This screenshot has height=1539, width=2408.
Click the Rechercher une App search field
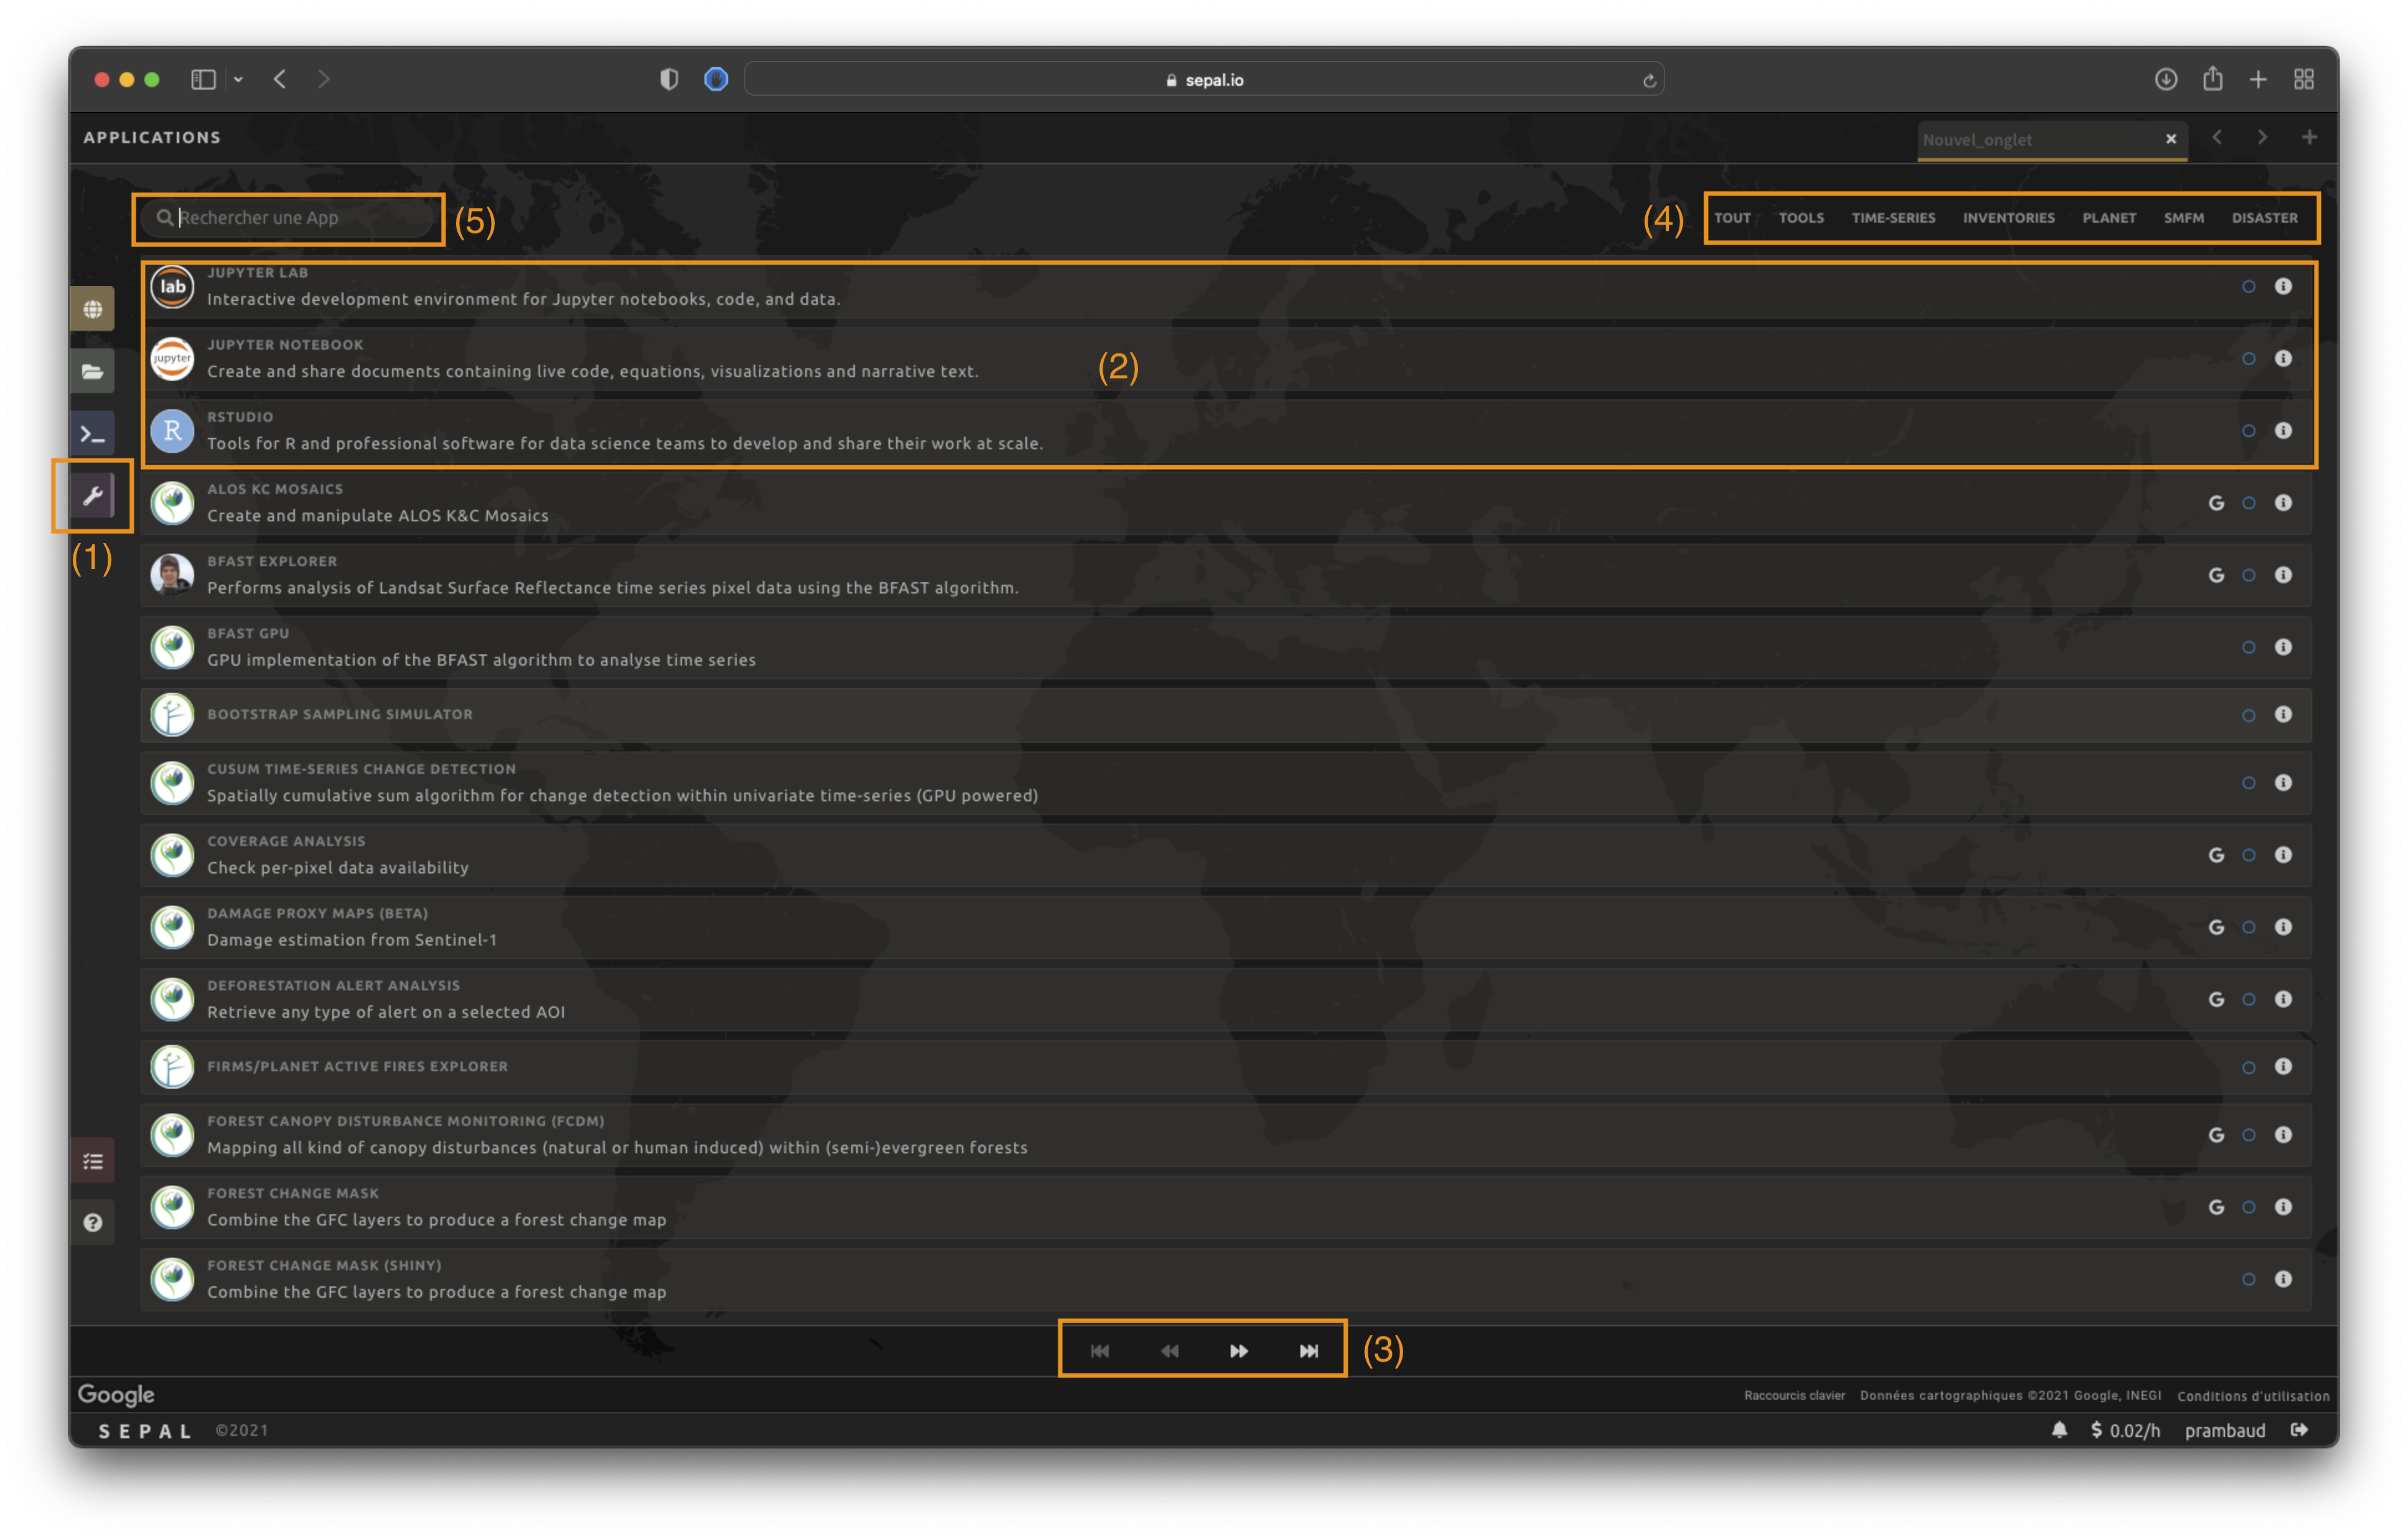(300, 218)
